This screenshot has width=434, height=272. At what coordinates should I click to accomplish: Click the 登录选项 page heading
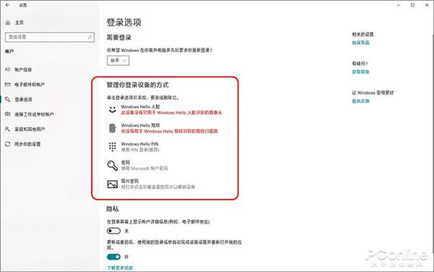[x=124, y=22]
